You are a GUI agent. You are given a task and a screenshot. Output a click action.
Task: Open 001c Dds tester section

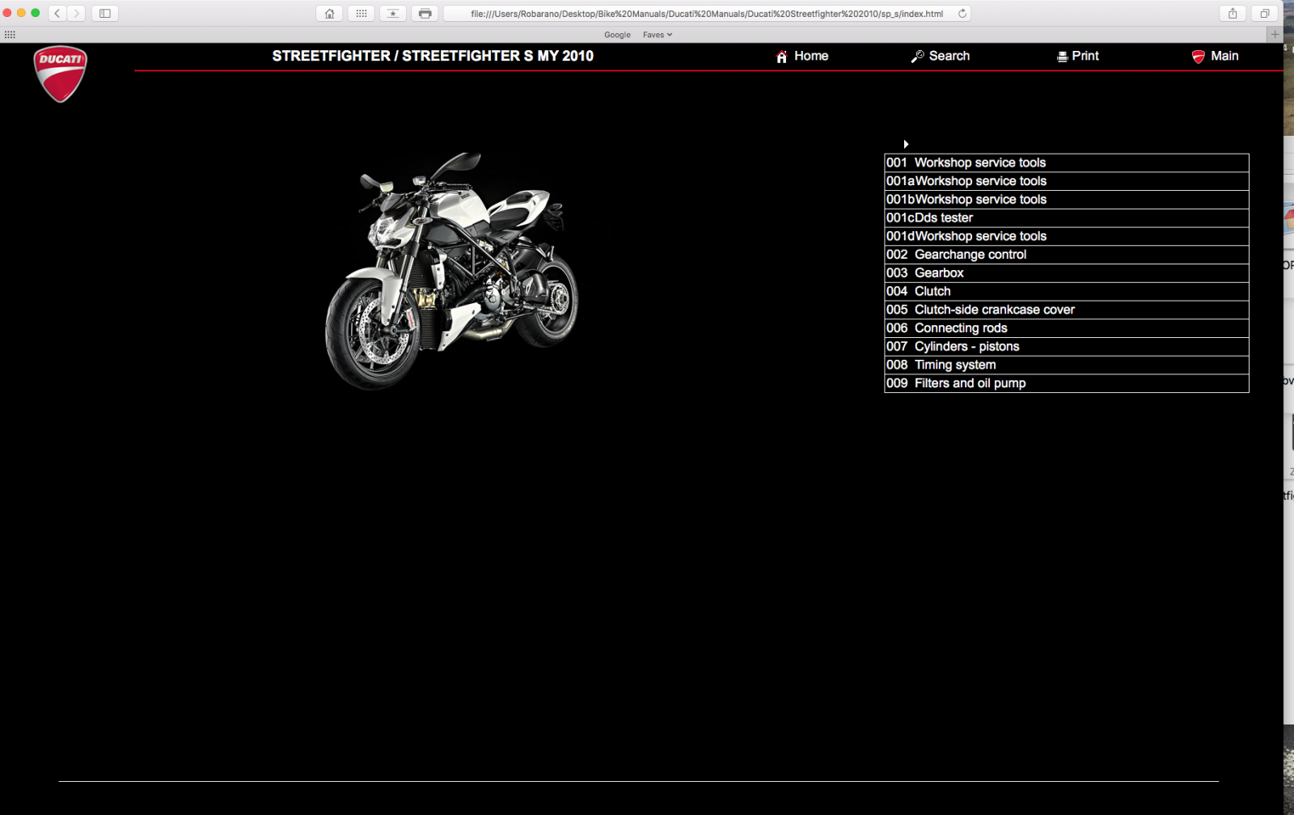click(1067, 218)
